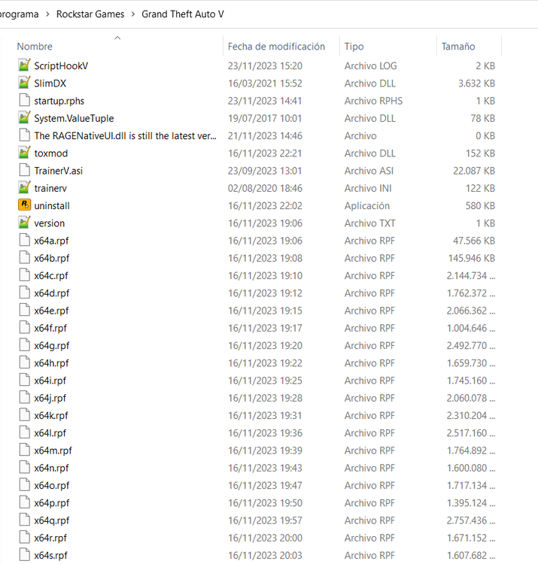Click the x64h.rpf file icon
538x564 pixels.
click(24, 363)
